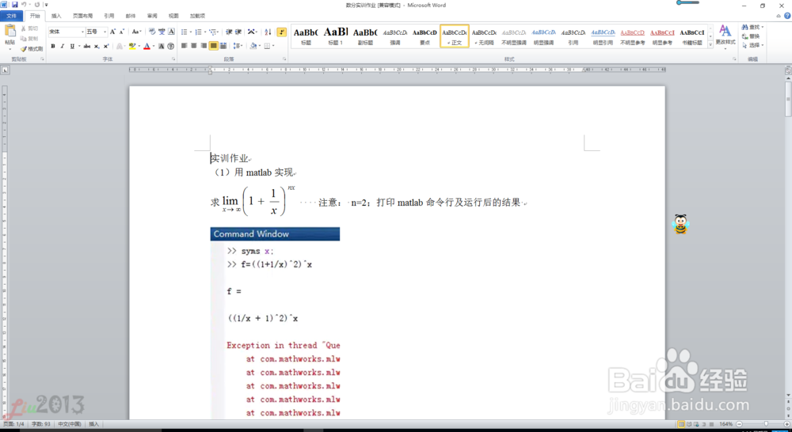Switch to the Insert (插入) tab

[x=56, y=16]
